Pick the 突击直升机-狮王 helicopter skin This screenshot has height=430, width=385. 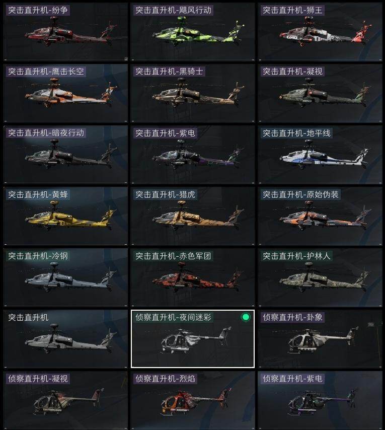(x=320, y=32)
